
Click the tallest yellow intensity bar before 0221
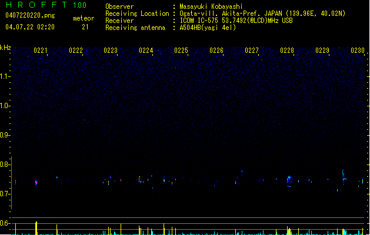coord(36,228)
